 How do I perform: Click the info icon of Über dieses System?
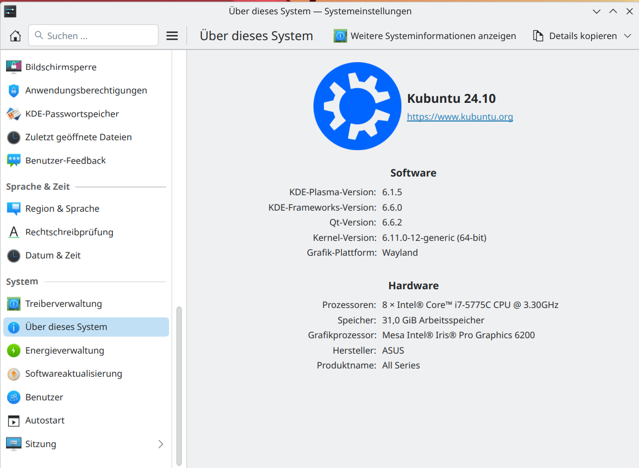point(13,327)
